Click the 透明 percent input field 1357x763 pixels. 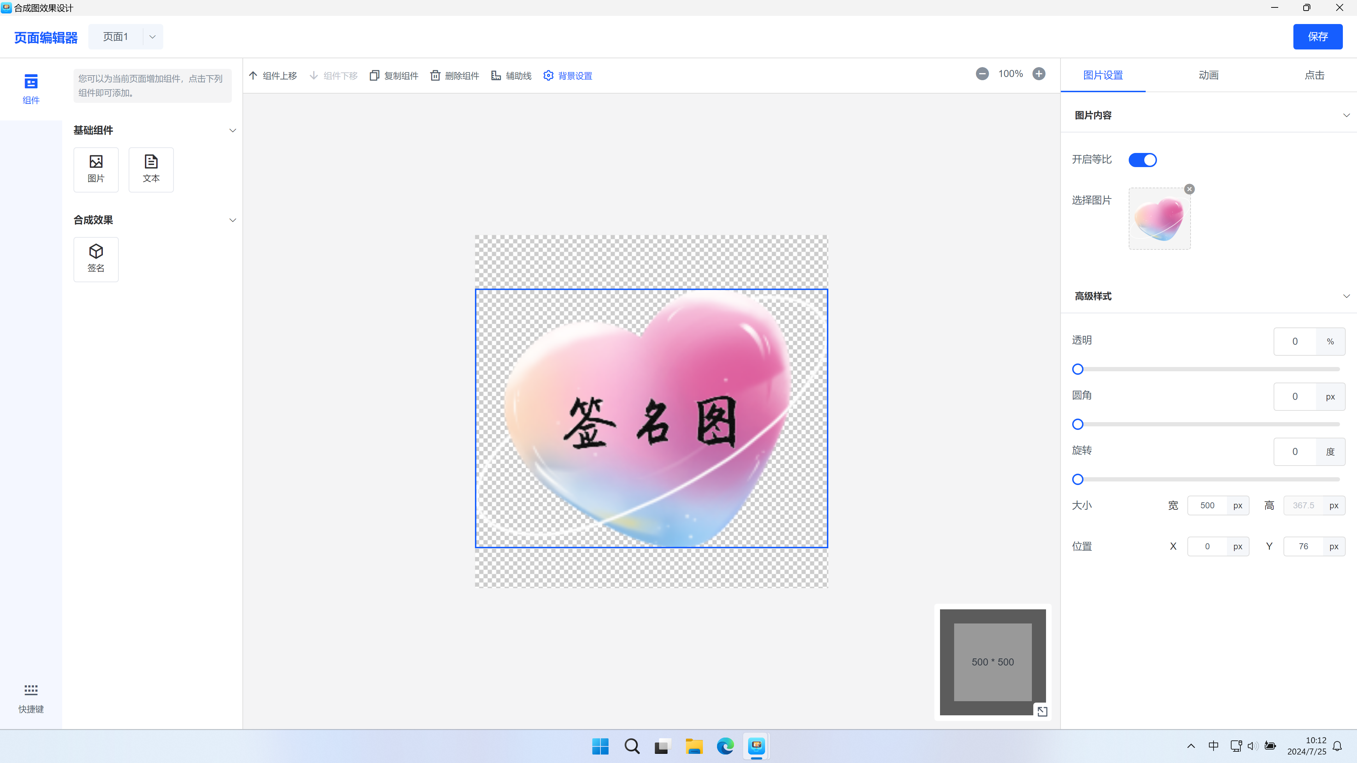pos(1295,341)
